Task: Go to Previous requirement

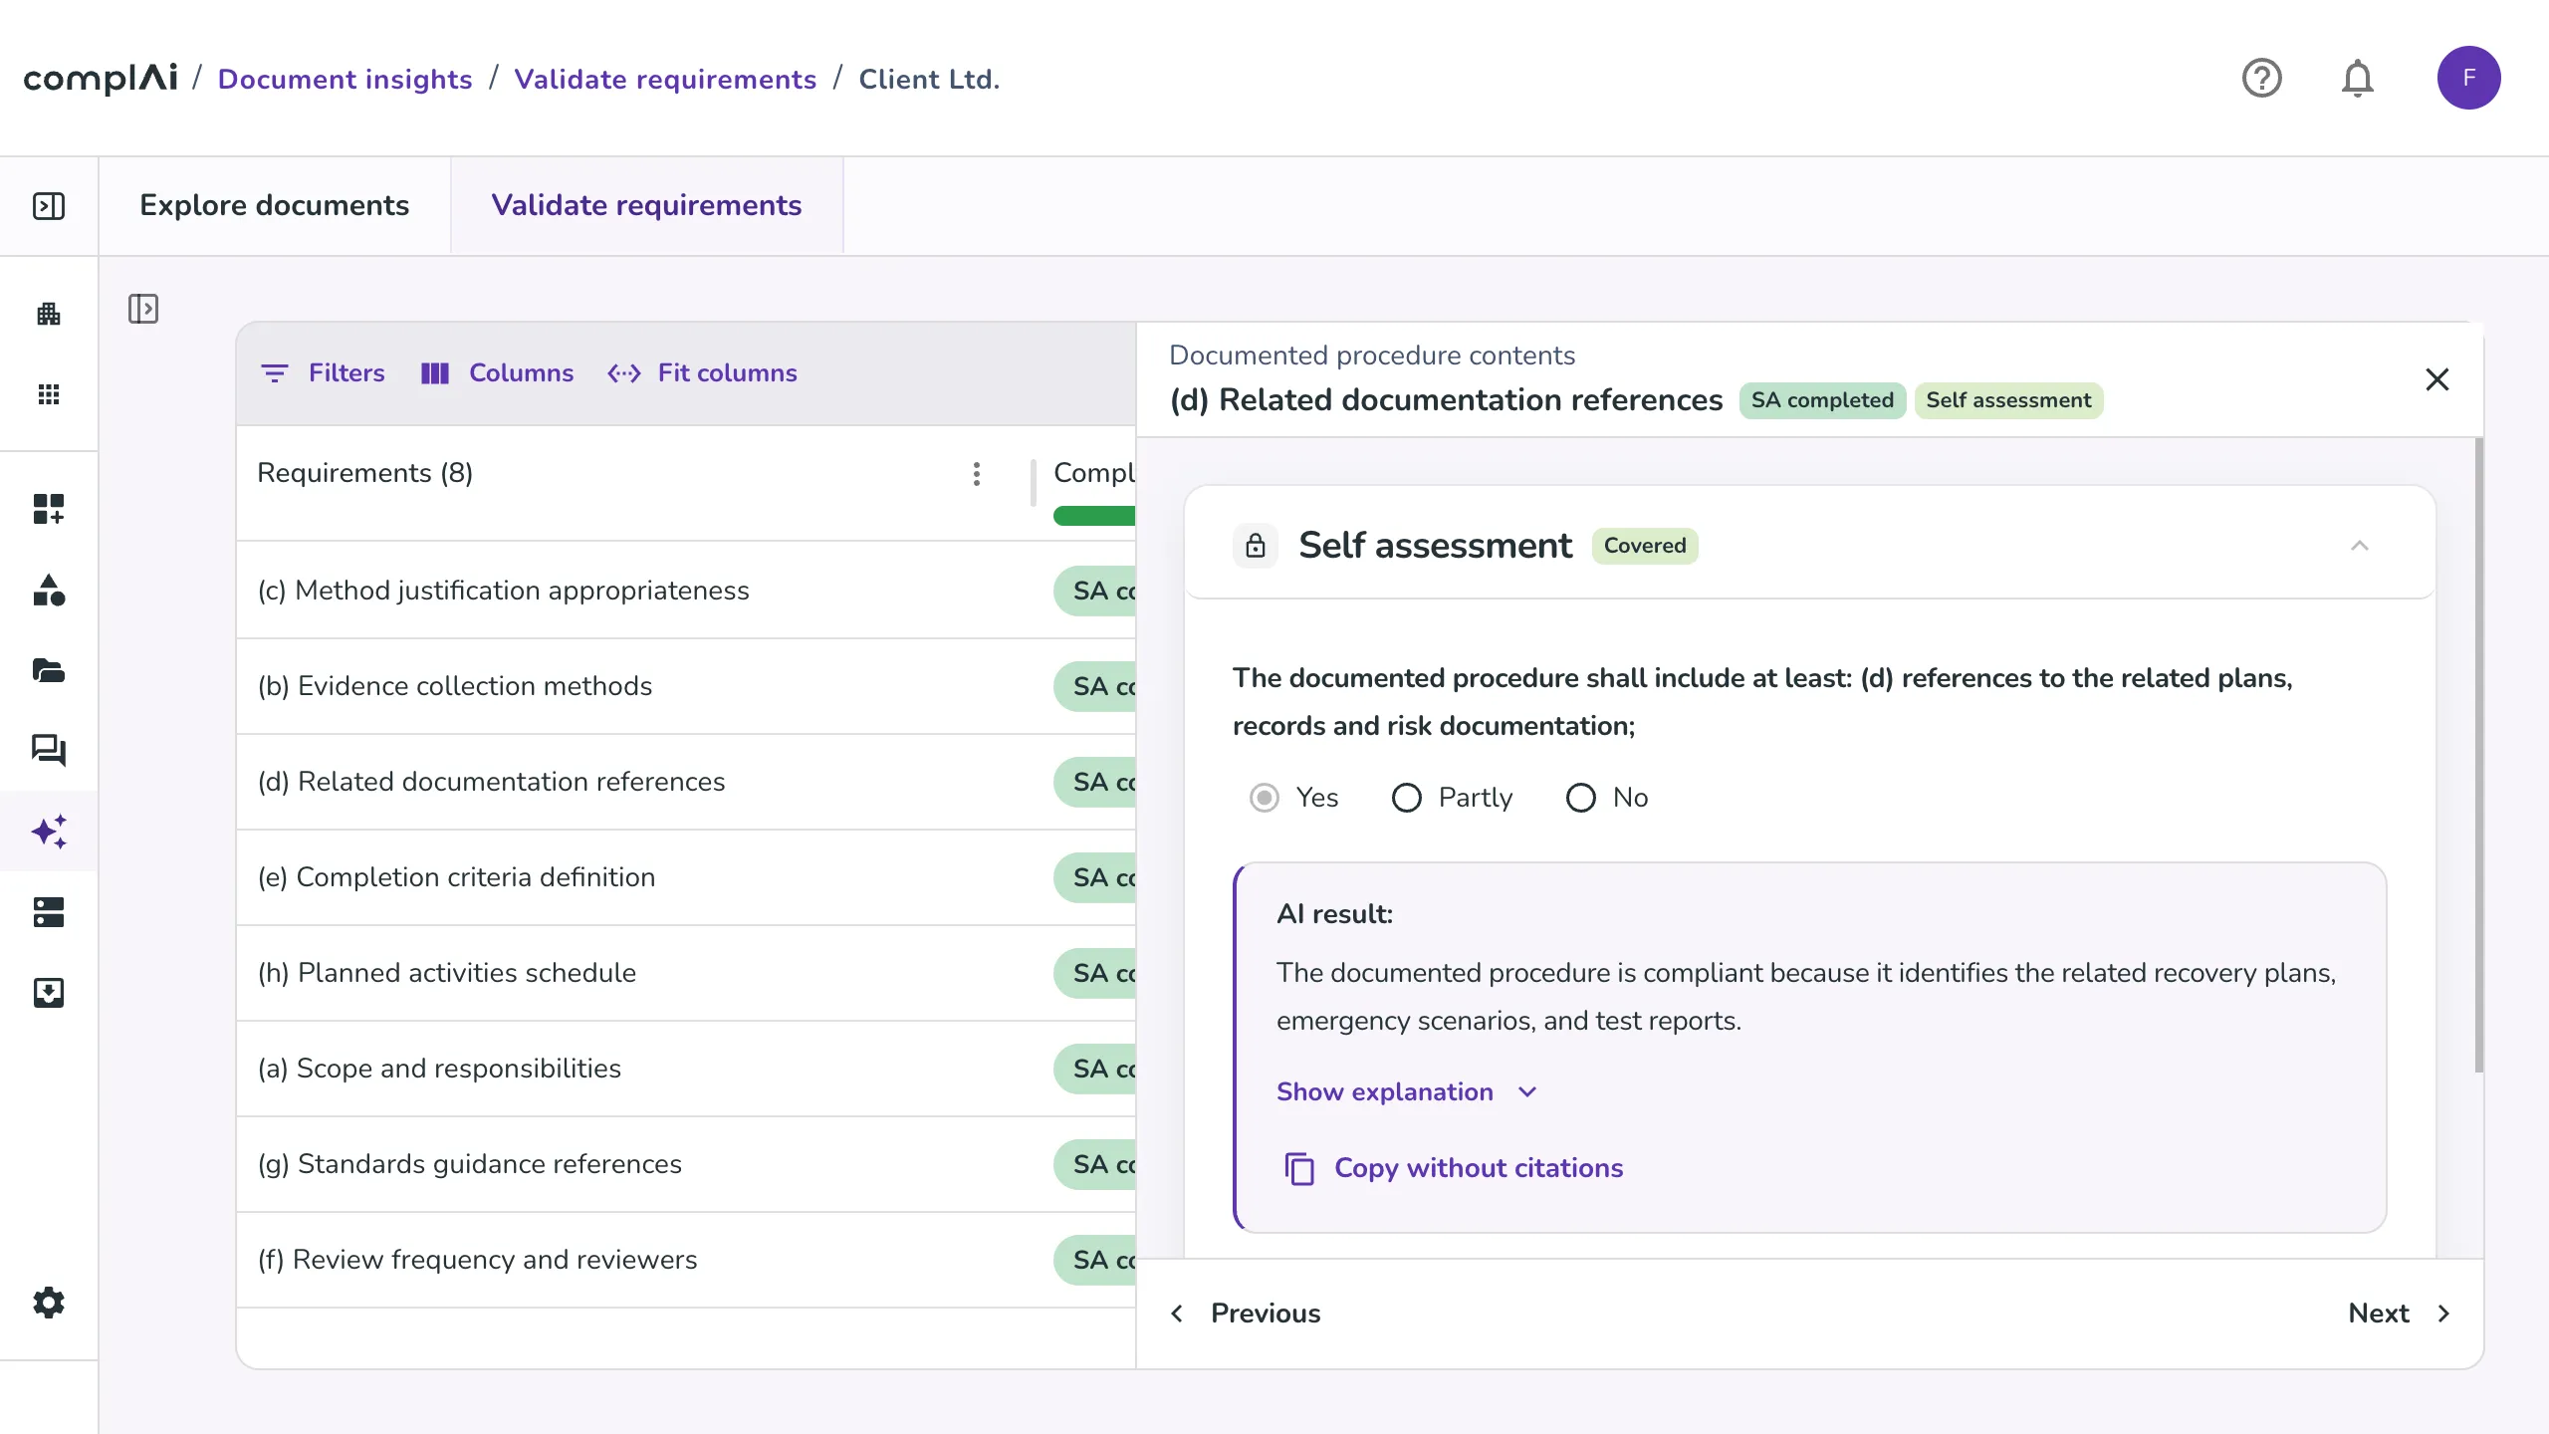Action: pyautogui.click(x=1247, y=1314)
